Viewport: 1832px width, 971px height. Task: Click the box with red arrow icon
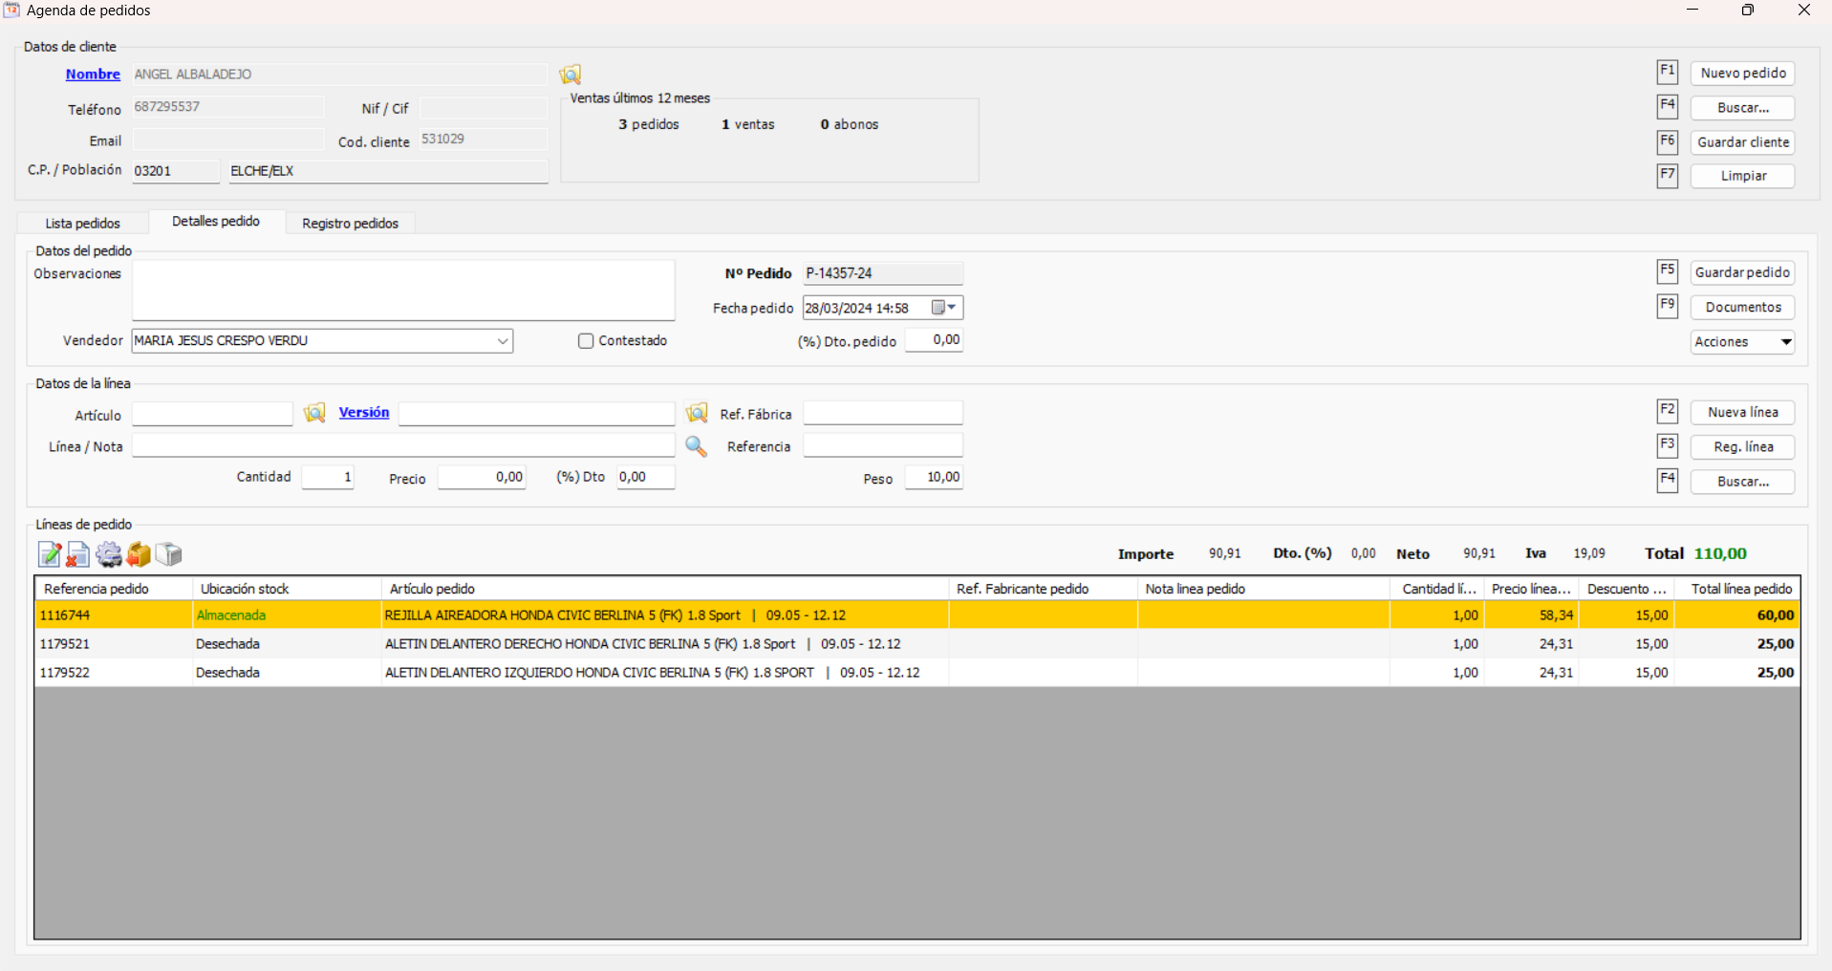139,554
